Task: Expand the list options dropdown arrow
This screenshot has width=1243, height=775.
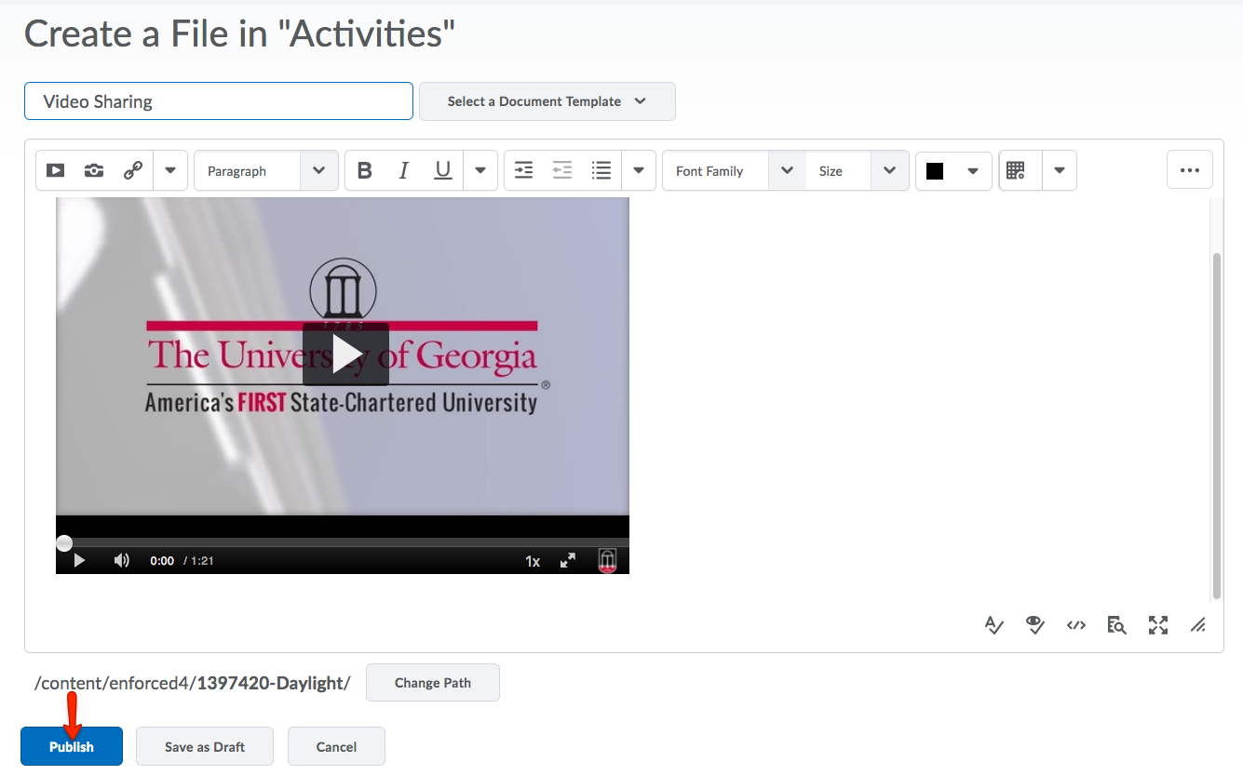Action: [x=639, y=171]
